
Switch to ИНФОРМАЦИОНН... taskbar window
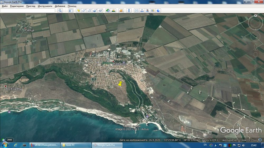45,145
